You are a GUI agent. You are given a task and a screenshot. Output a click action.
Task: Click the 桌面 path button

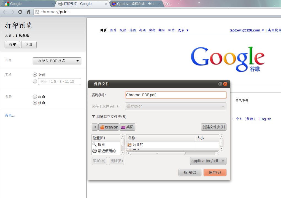pos(128,127)
